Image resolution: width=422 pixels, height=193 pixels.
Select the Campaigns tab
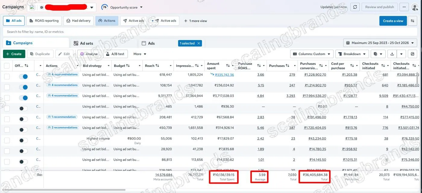tap(36, 43)
